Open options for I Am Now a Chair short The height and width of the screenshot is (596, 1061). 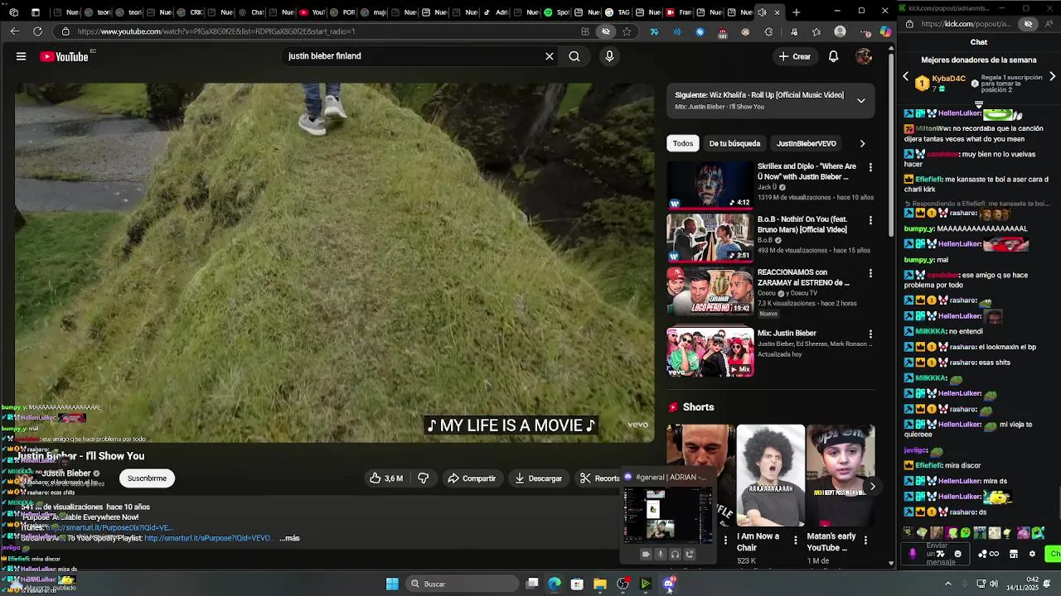pos(795,540)
